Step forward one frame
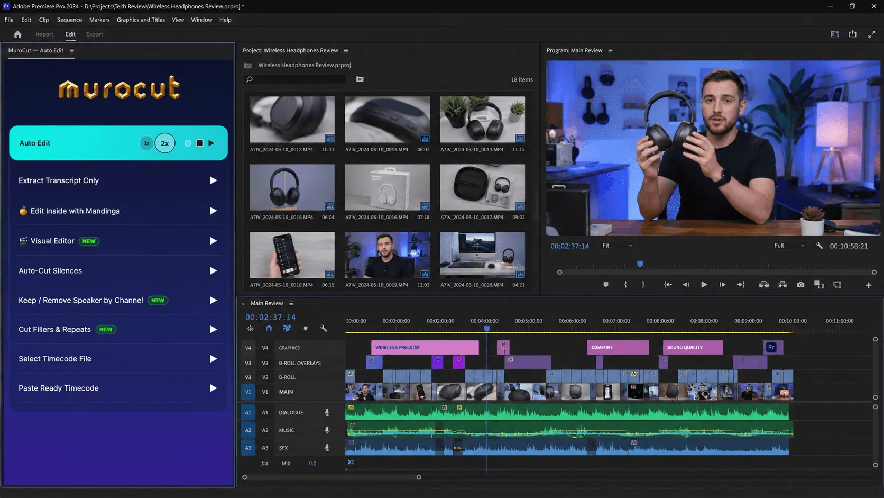The image size is (884, 498). [x=722, y=285]
